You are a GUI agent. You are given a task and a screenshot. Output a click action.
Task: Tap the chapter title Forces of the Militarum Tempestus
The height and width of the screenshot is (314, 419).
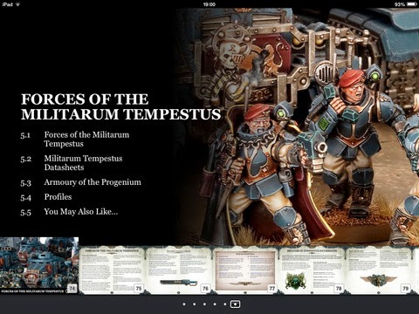tap(120, 106)
